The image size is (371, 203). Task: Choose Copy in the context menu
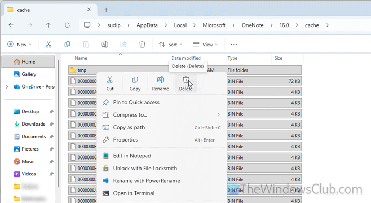click(x=135, y=84)
